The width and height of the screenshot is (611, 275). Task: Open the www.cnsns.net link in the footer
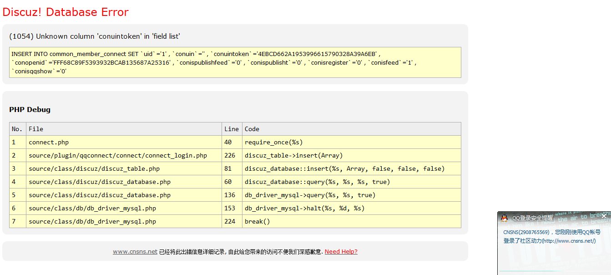[135, 252]
